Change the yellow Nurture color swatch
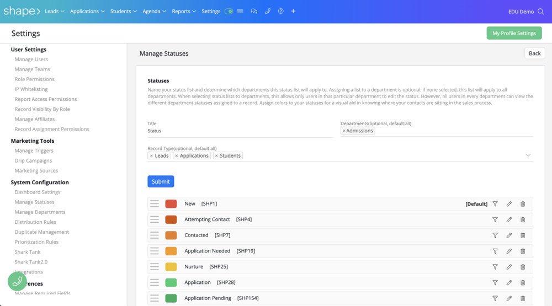 171,267
